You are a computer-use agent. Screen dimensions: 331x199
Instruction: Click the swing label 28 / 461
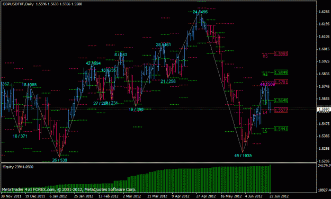click(x=164, y=44)
